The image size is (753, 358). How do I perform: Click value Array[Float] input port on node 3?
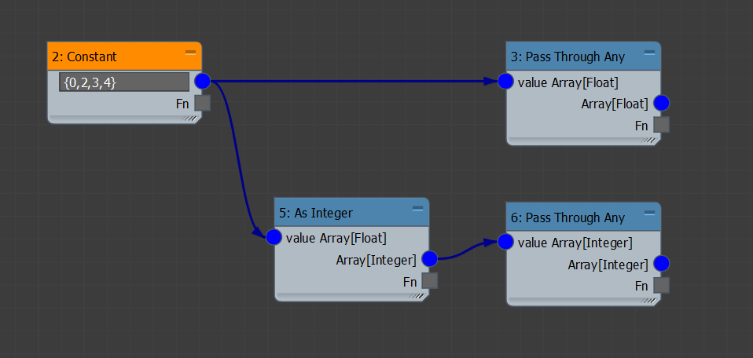(505, 82)
